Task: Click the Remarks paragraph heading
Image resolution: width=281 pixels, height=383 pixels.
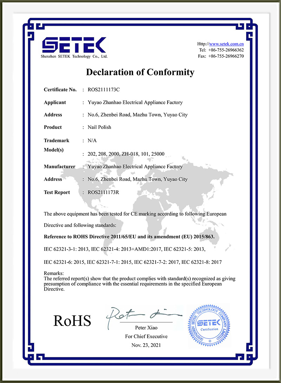Action: pyautogui.click(x=54, y=273)
